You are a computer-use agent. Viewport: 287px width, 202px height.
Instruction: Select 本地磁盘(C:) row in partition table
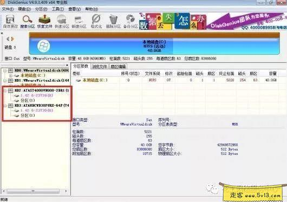175,80
